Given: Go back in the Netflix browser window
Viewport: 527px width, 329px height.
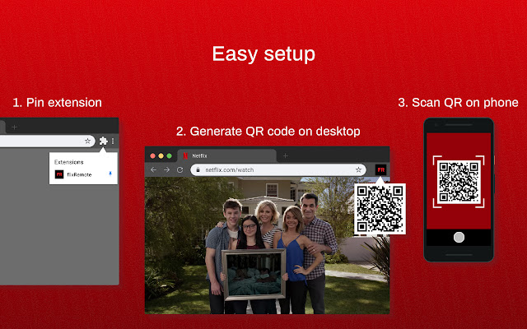Looking at the screenshot, I should (x=154, y=170).
